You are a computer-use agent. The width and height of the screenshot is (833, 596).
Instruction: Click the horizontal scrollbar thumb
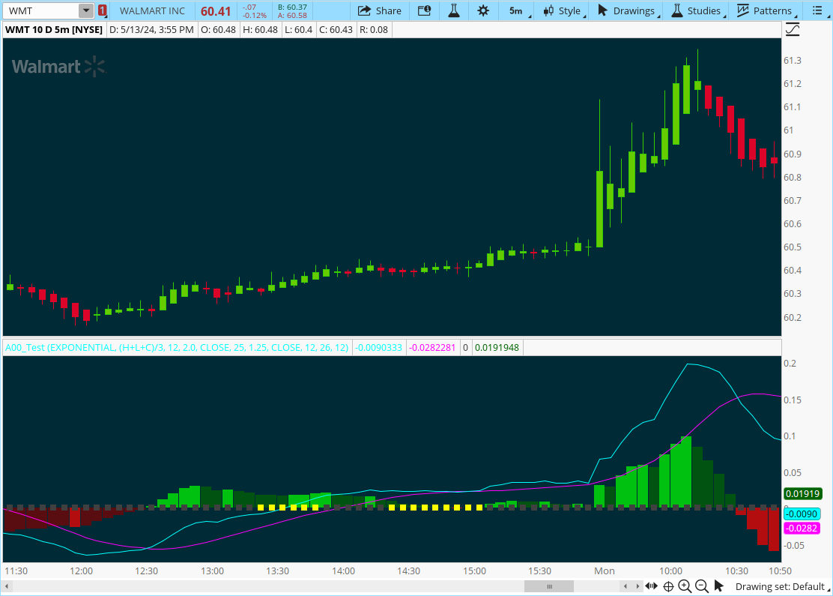549,586
